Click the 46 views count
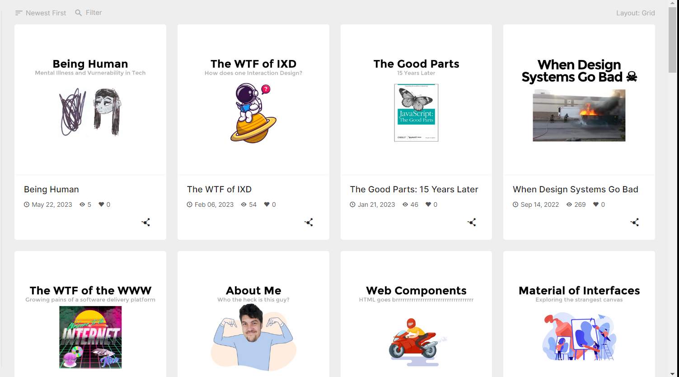679x377 pixels. 414,205
